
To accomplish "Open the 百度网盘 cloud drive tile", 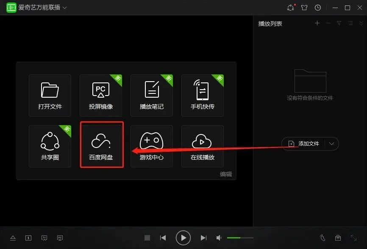I will pos(100,146).
